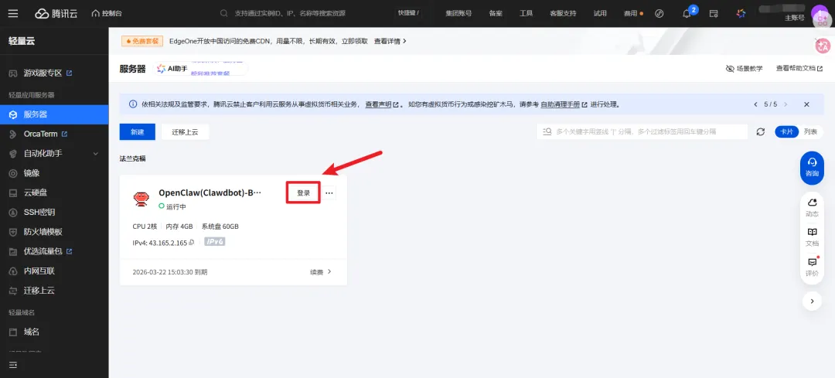Image resolution: width=835 pixels, height=378 pixels.
Task: Open the 自助清理手册 link
Action: (x=564, y=104)
